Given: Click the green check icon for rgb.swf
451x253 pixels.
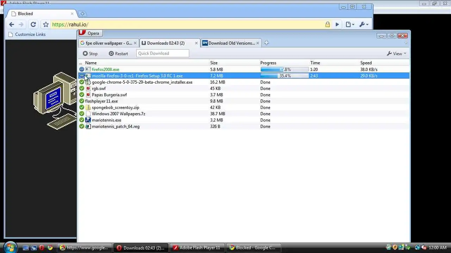Looking at the screenshot, I should coord(82,88).
